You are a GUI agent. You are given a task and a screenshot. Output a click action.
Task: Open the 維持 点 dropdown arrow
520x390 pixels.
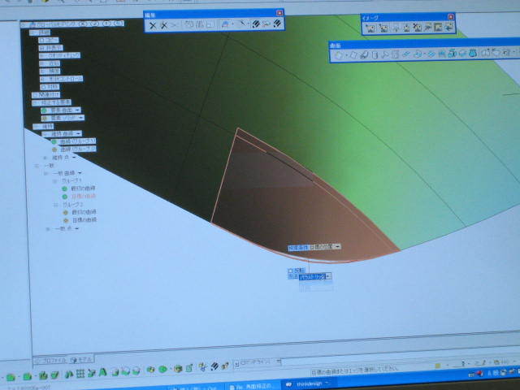point(74,157)
